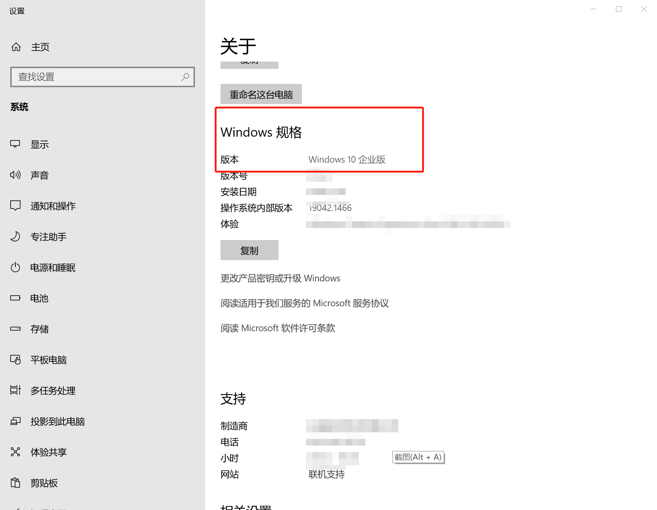Close the 设置 window

click(x=644, y=9)
